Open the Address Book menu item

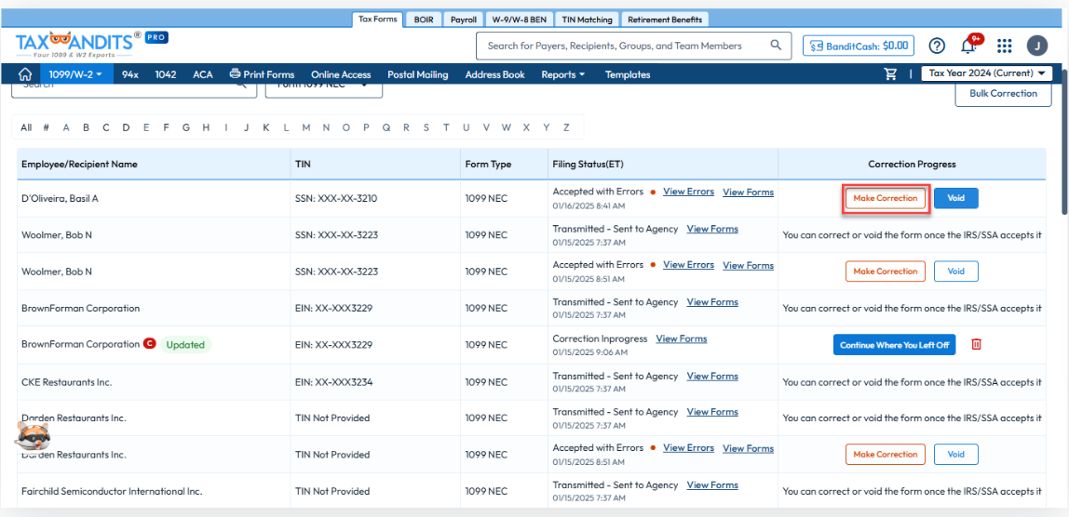click(494, 74)
